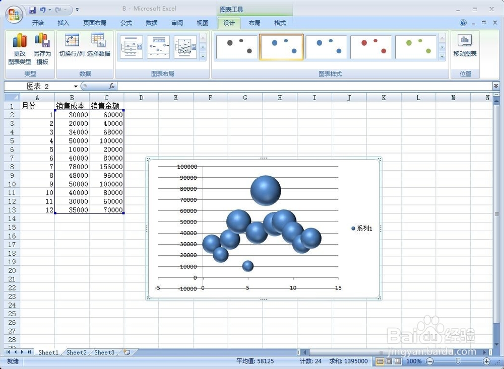Open the 开始 (Home) ribbon tab
This screenshot has height=369, width=504.
(x=38, y=23)
